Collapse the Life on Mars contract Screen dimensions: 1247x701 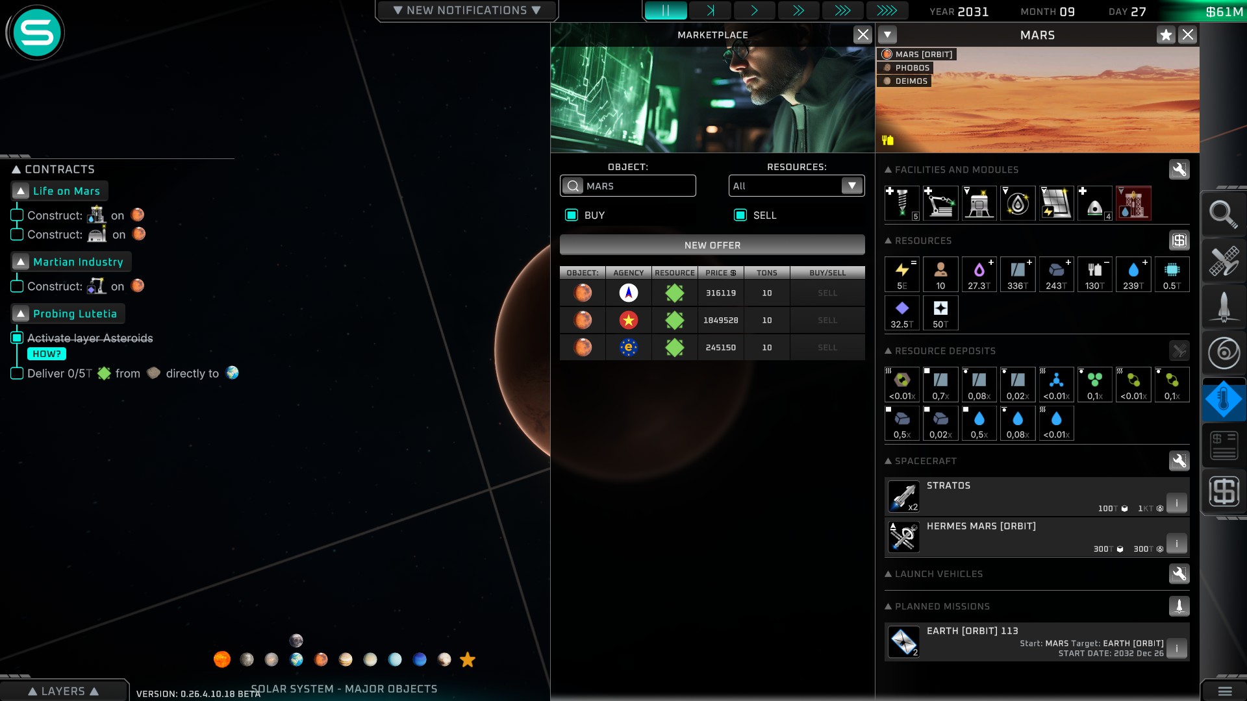[21, 191]
